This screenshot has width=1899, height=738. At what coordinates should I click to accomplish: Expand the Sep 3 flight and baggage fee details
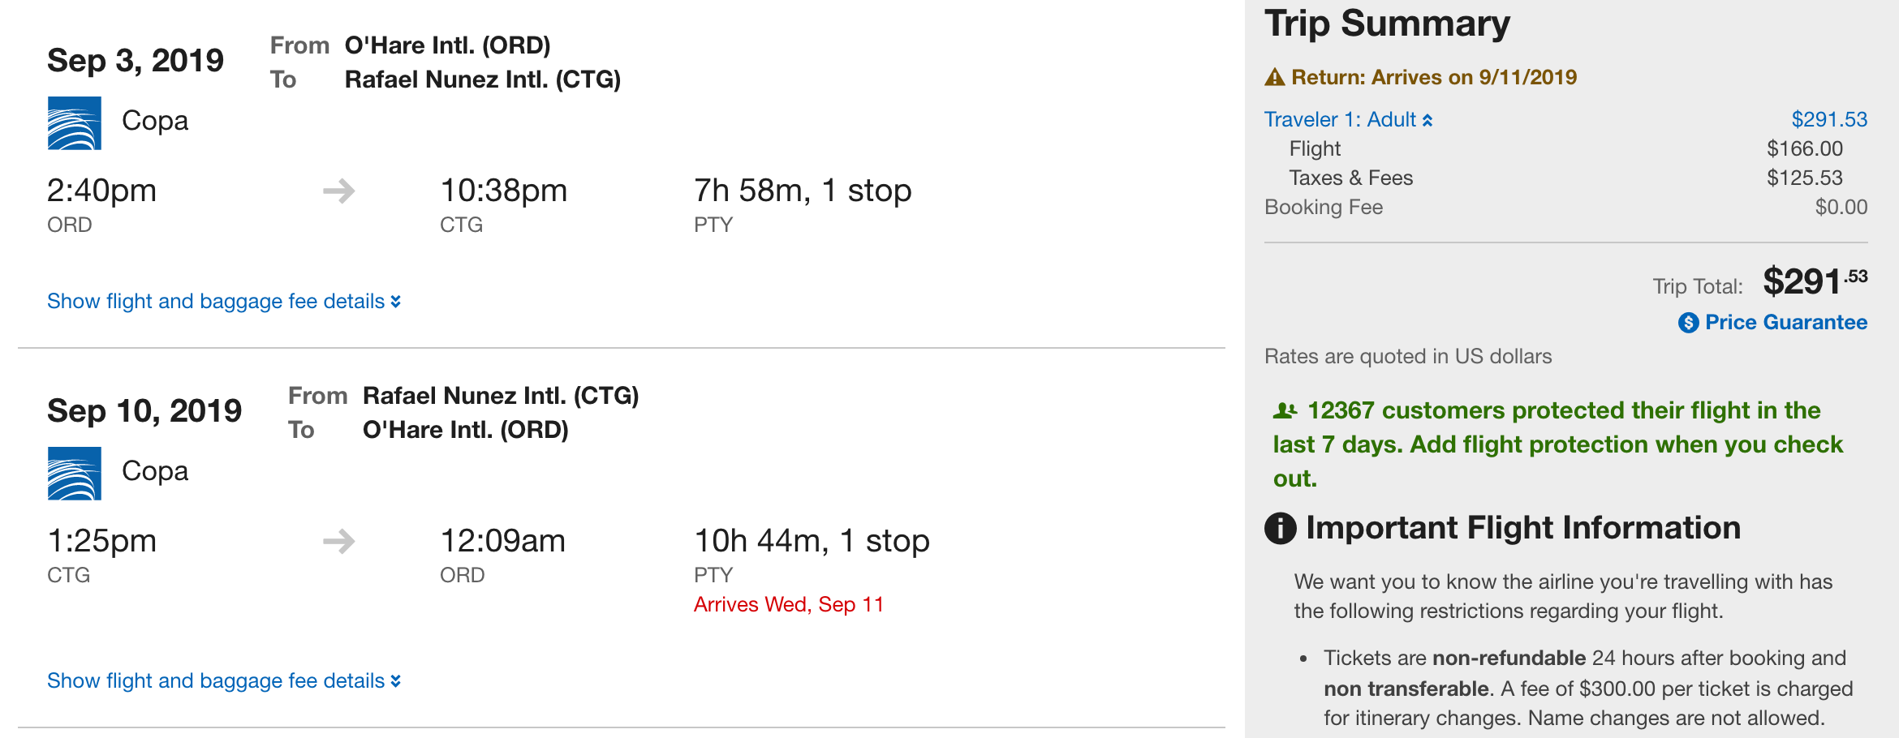coord(223,302)
